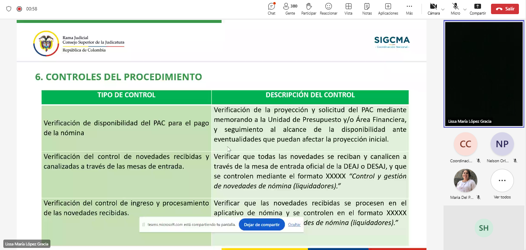Change the meeting Vista layout
Screen dimensions: 526x250
(349, 9)
